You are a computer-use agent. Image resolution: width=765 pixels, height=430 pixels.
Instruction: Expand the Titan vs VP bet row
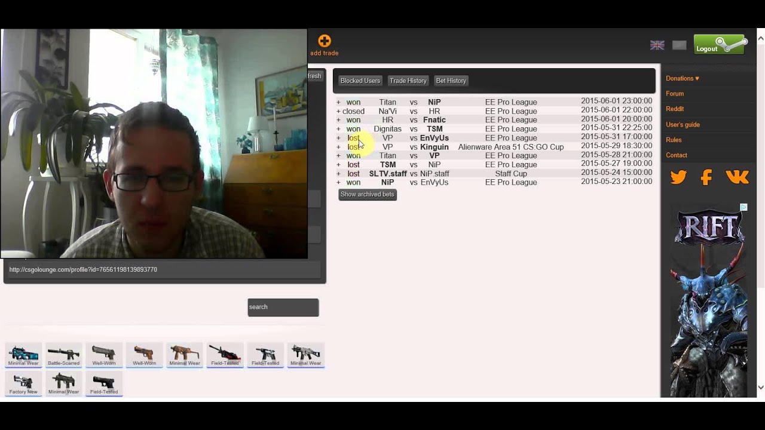[338, 156]
